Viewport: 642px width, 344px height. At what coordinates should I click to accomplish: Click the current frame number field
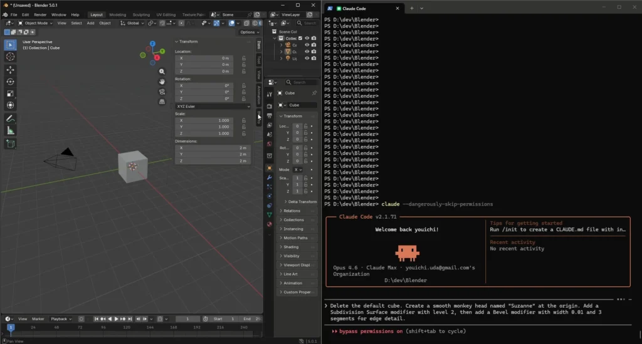188,319
